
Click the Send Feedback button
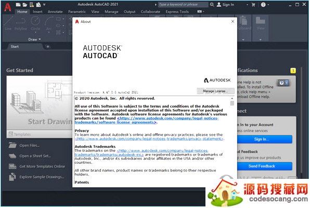(x=264, y=166)
